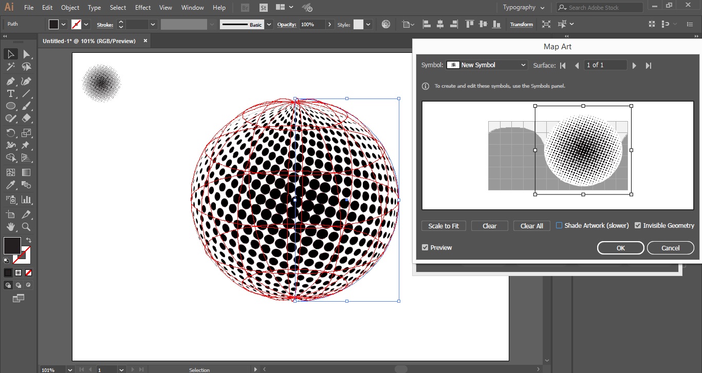The image size is (702, 373).
Task: Open the Window menu
Action: [x=193, y=8]
